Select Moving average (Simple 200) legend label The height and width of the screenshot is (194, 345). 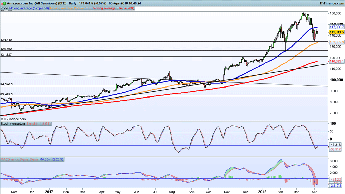click(x=114, y=8)
